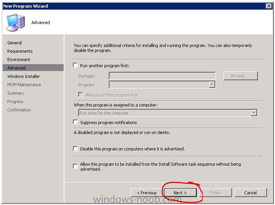Proceed with the Next button
Viewport: 275px width, 205px height.
coord(180,193)
